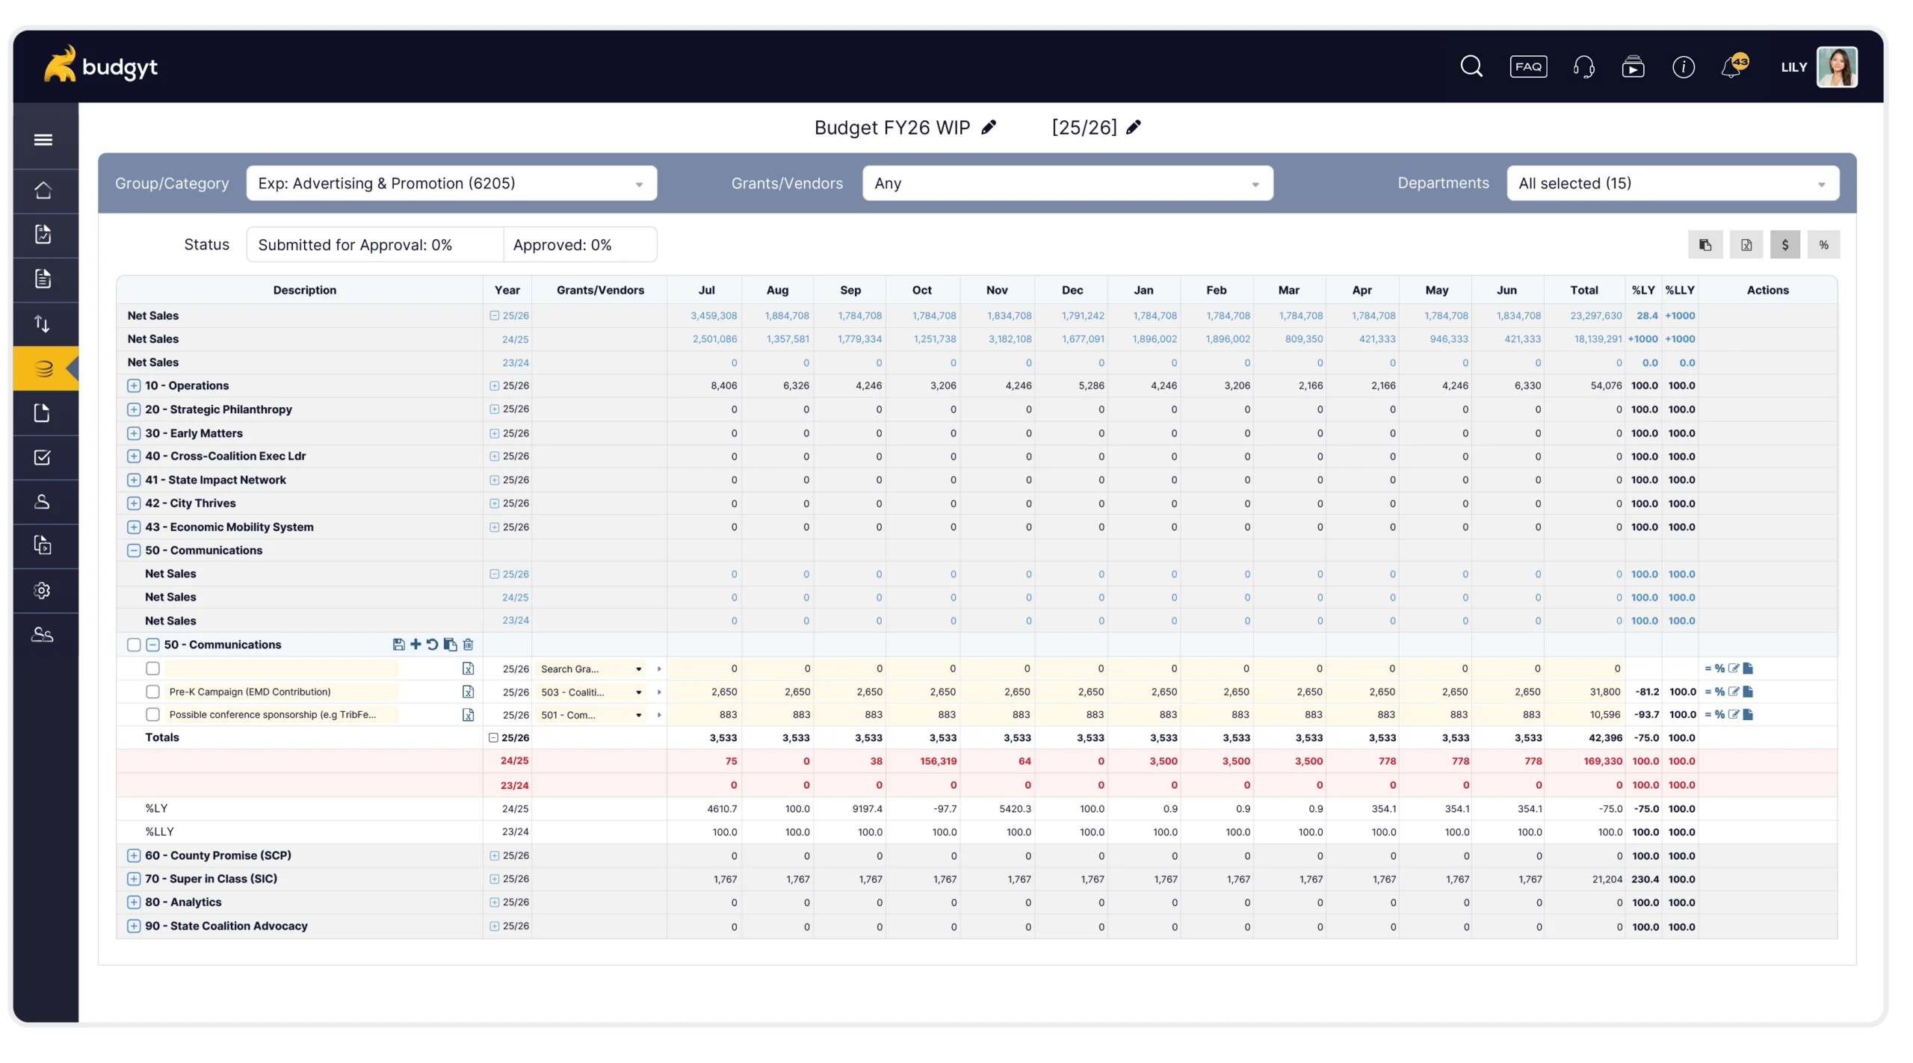Screen dimensions: 1913x1063
Task: Tick the Possible conference sponsorship checkbox
Action: pos(153,715)
